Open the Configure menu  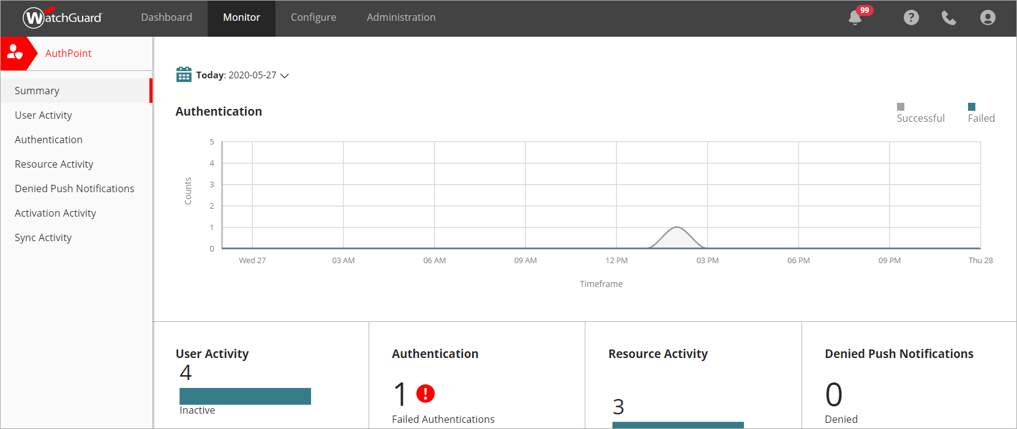(x=313, y=18)
